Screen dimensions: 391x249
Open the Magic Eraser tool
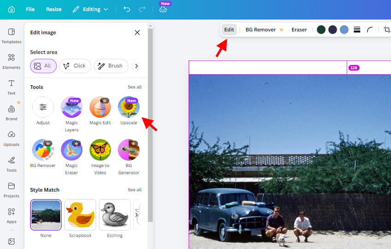[x=72, y=157]
